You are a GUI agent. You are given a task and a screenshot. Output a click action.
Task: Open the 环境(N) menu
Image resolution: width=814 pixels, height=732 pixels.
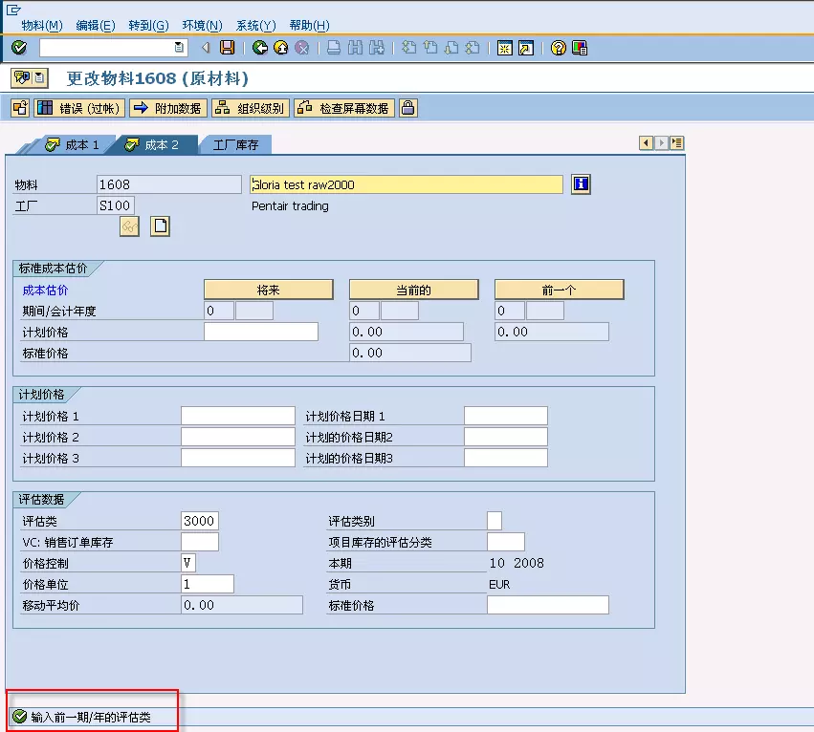(x=203, y=26)
